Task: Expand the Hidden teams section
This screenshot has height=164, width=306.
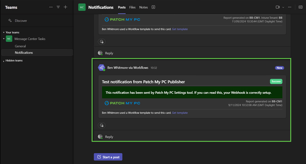Action: tap(3, 61)
